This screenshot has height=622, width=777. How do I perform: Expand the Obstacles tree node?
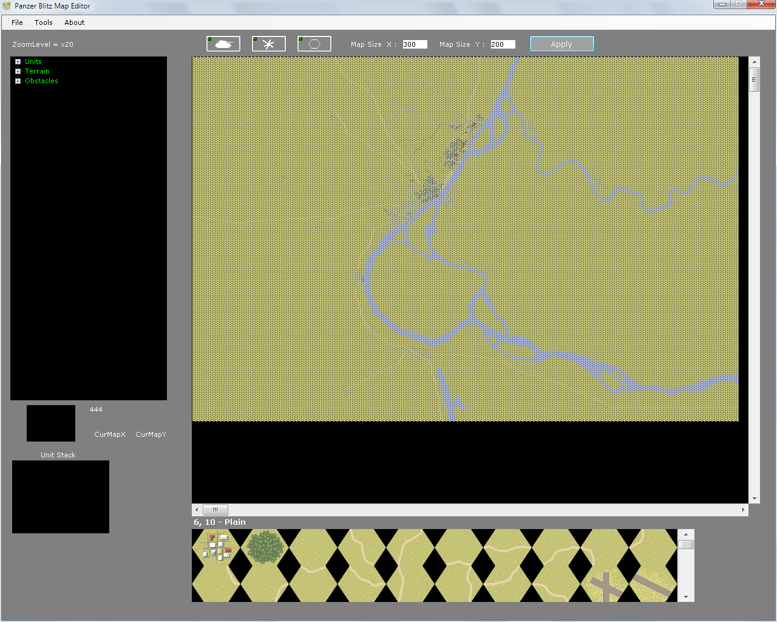[18, 81]
